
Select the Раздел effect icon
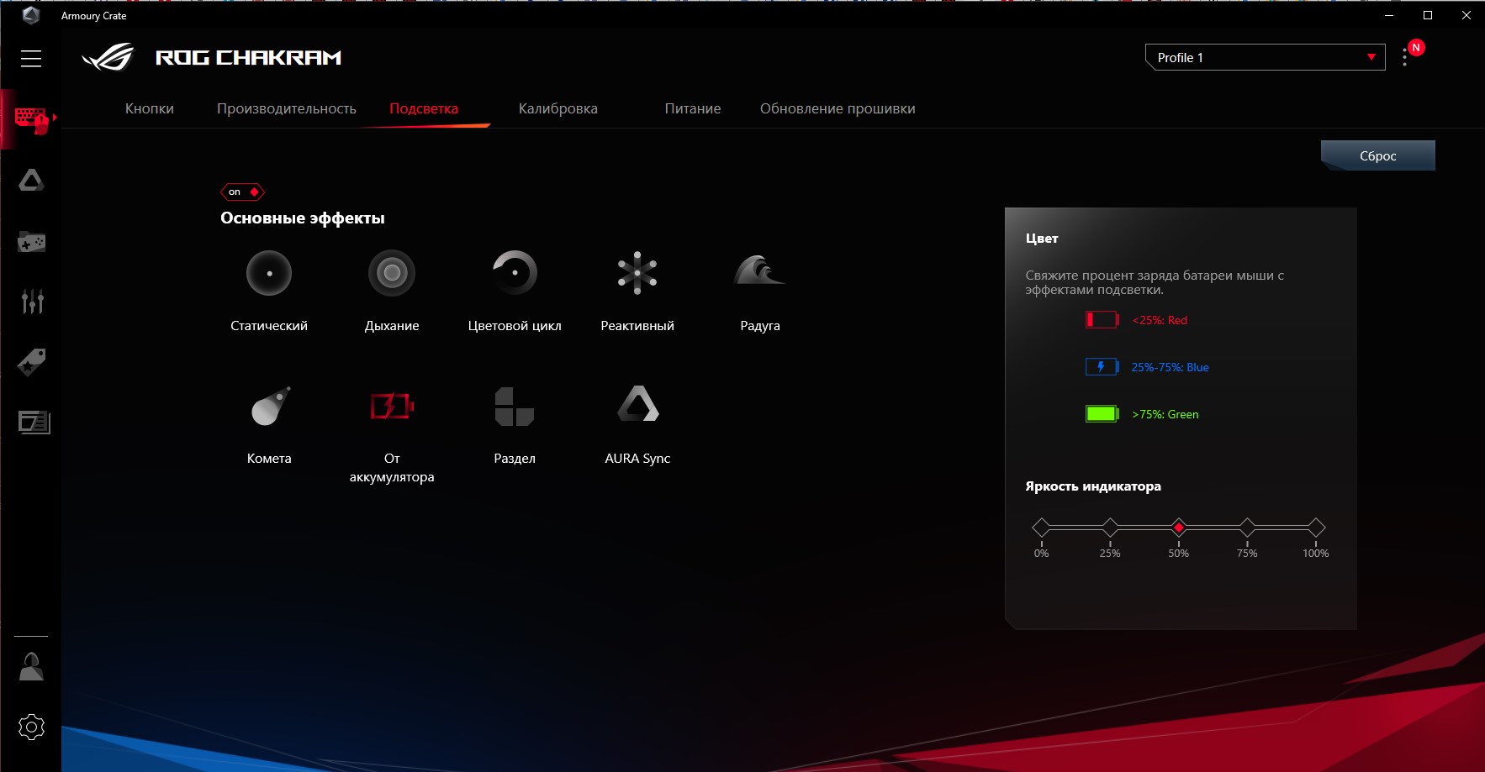514,406
